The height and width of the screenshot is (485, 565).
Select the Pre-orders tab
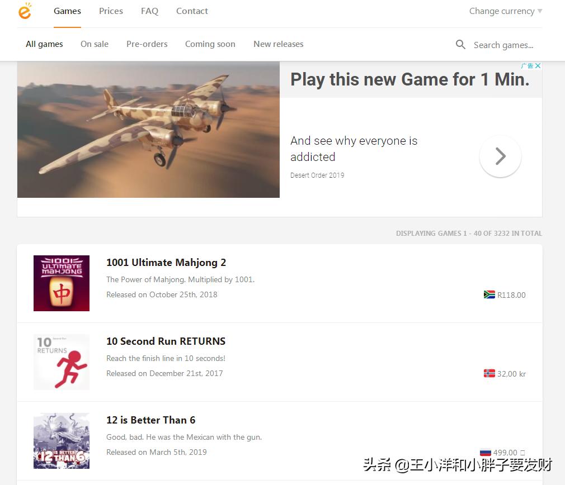click(x=147, y=44)
